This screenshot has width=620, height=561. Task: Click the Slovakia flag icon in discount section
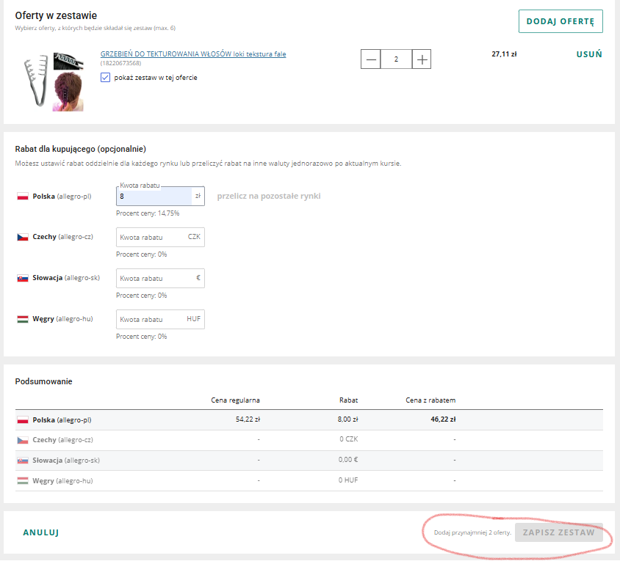(22, 279)
